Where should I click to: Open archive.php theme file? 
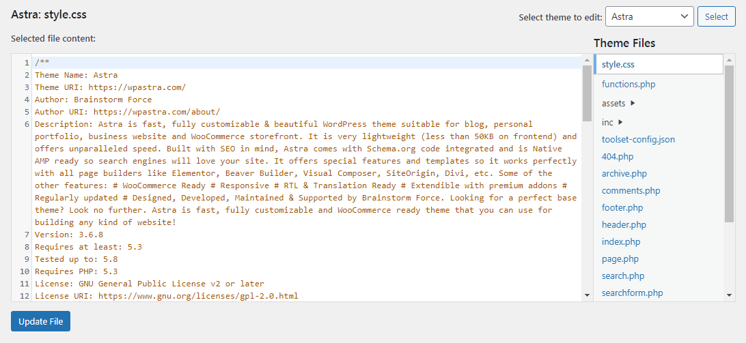624,173
